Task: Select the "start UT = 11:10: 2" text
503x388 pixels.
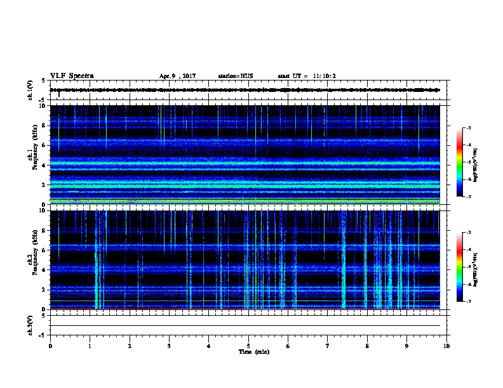Action: click(307, 76)
